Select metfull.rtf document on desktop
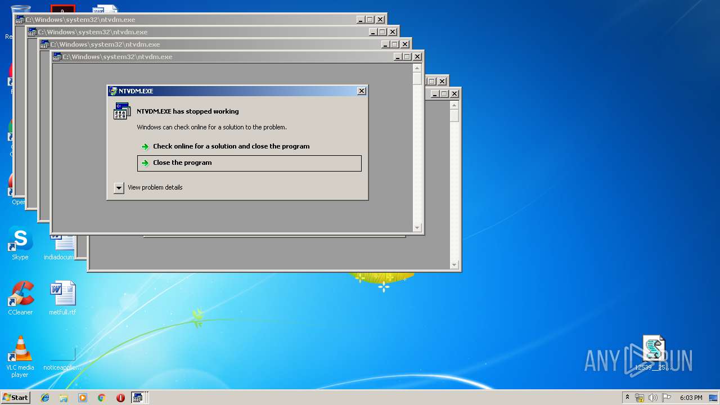 [x=62, y=299]
